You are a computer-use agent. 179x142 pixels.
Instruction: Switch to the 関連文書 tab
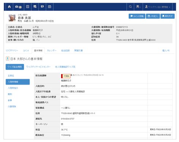pos(79,51)
